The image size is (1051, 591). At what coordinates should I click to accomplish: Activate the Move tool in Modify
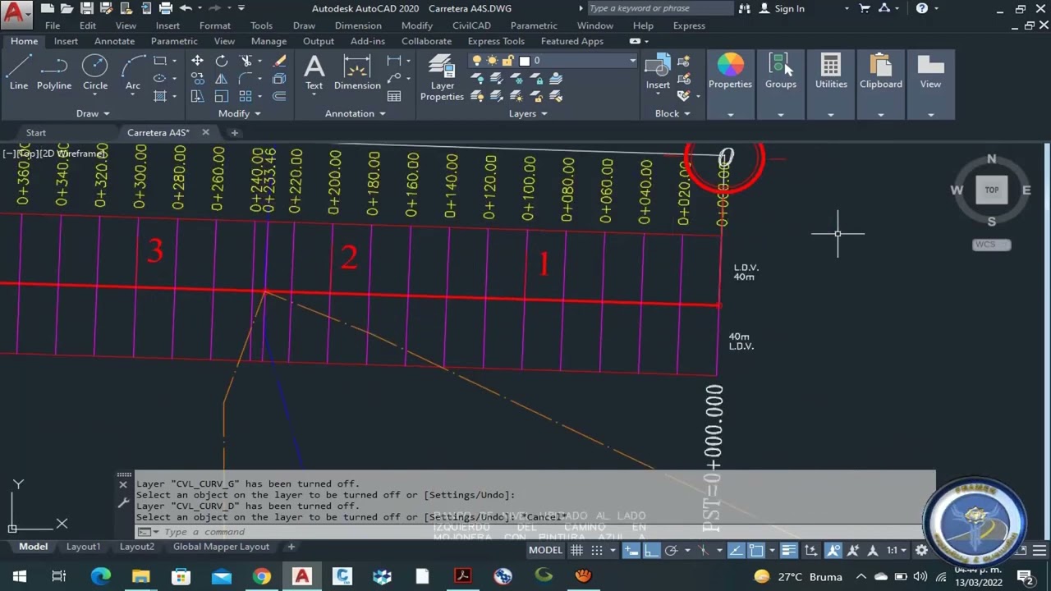[x=197, y=61]
